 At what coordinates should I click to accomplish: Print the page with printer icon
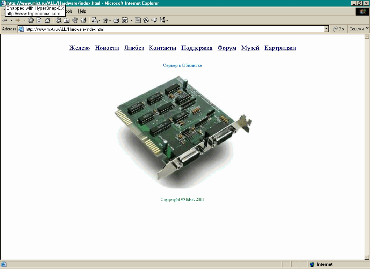[116, 21]
